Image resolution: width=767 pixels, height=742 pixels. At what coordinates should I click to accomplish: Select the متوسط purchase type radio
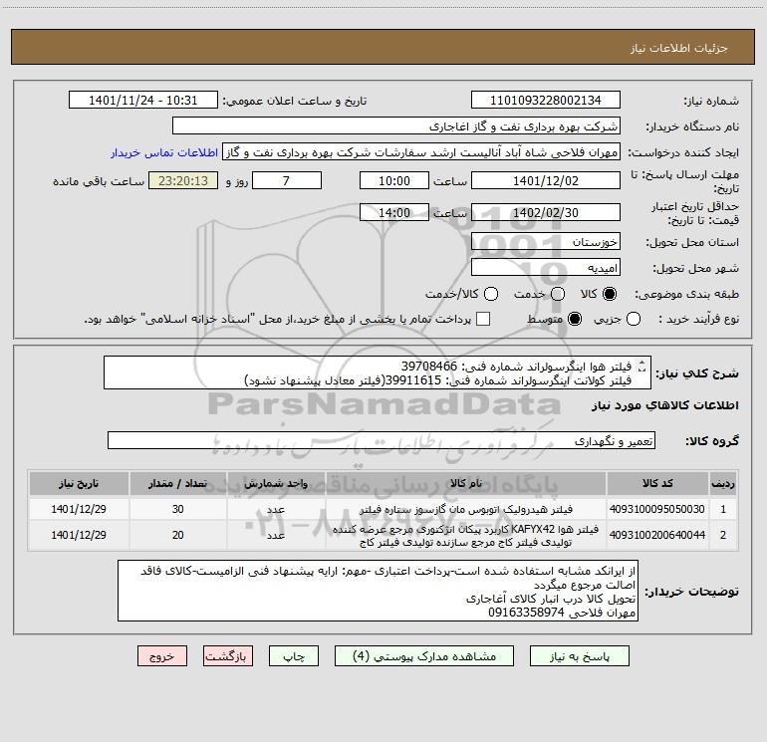575,319
